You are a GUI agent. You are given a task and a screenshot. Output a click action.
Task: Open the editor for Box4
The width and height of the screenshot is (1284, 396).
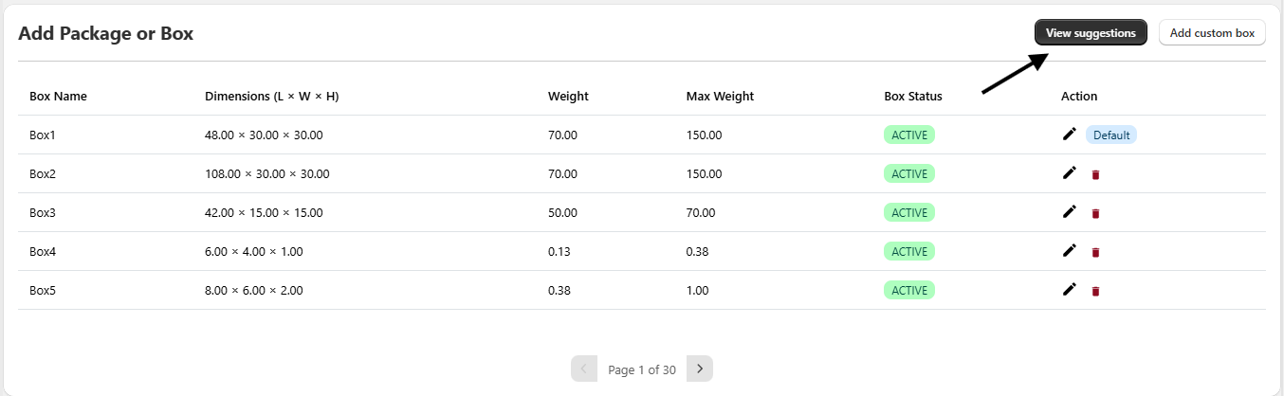tap(1070, 251)
